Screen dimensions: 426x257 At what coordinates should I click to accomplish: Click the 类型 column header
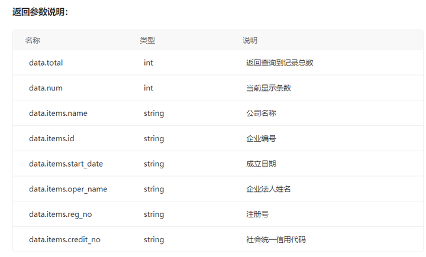click(147, 41)
